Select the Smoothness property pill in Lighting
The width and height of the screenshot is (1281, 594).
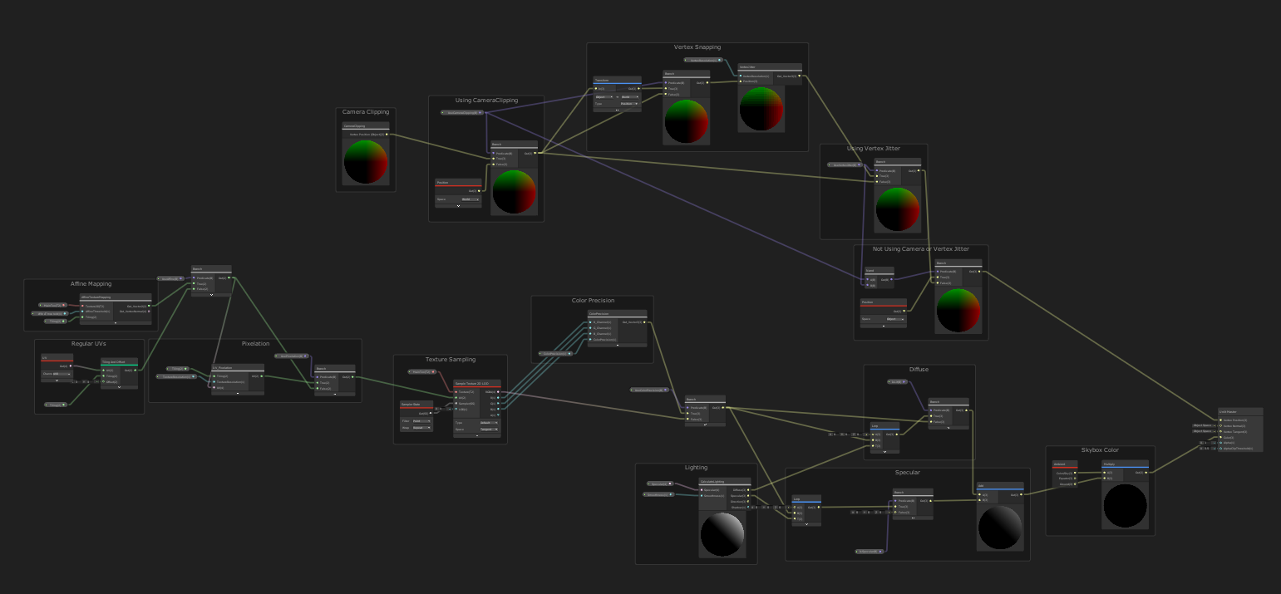click(658, 494)
